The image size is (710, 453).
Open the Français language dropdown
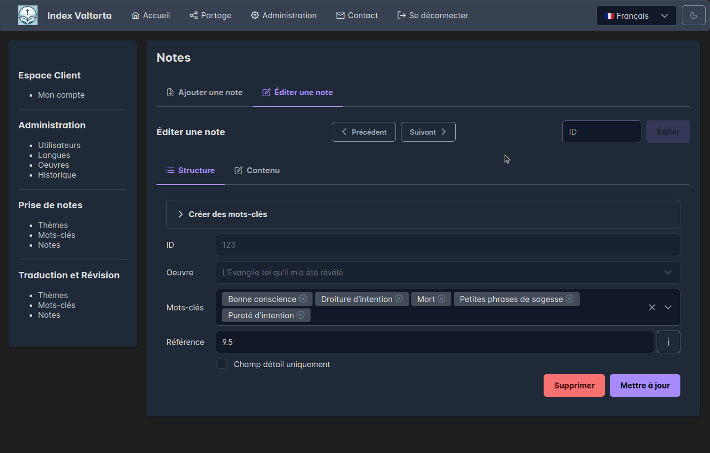(636, 16)
